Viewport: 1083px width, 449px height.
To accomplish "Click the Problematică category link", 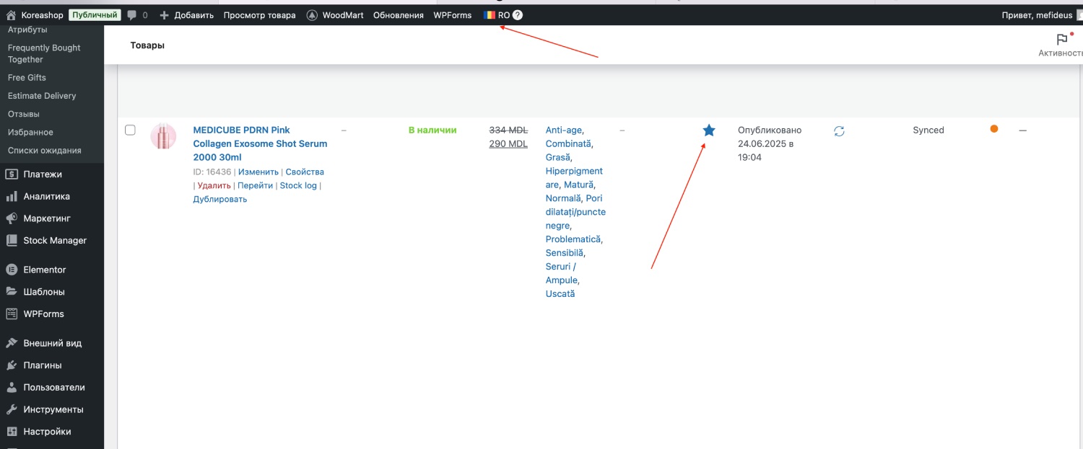I will [x=573, y=239].
